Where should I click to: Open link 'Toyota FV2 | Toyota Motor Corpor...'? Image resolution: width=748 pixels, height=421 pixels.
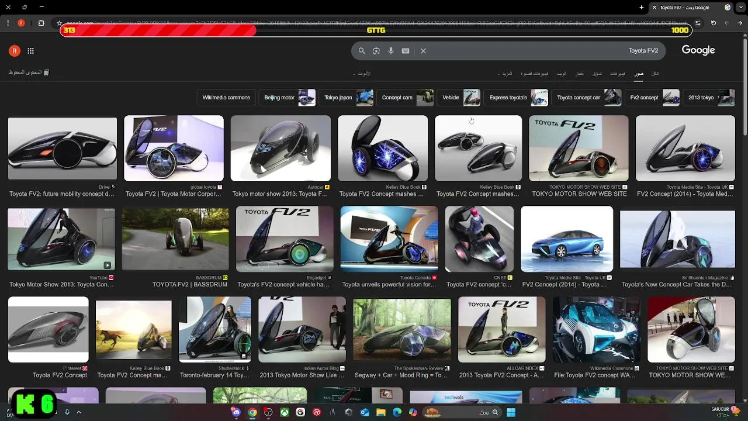pyautogui.click(x=174, y=194)
